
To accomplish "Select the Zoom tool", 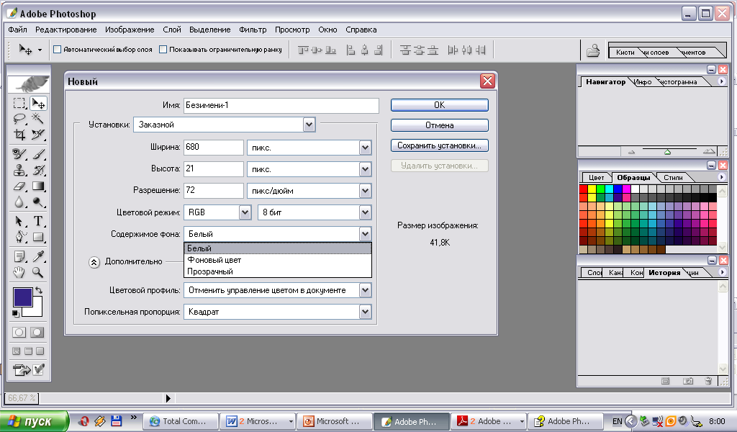I will click(38, 272).
